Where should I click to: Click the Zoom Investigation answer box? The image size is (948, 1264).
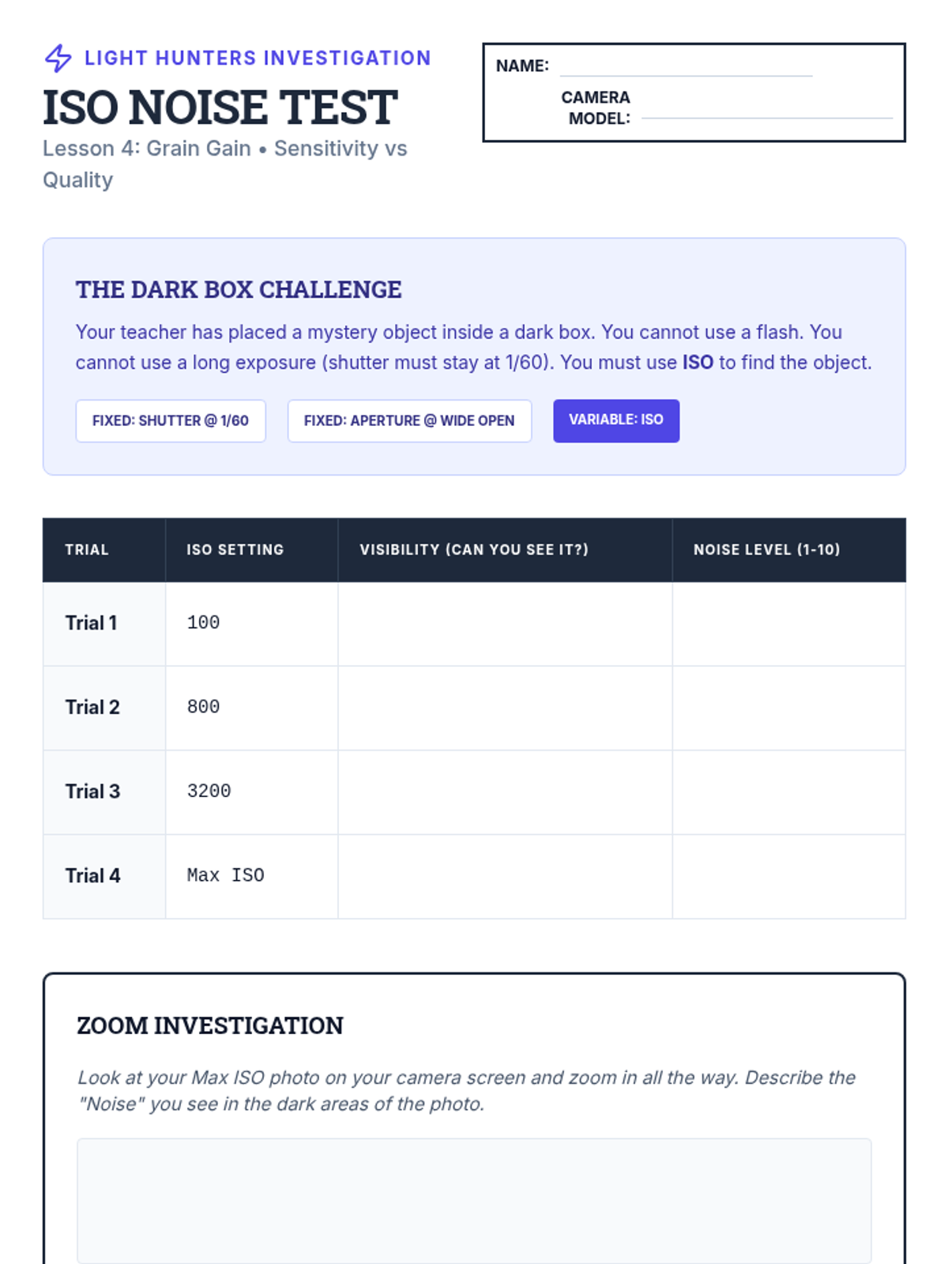click(474, 1201)
